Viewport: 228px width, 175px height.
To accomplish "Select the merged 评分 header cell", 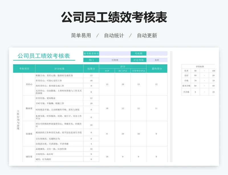I will 123,67.
